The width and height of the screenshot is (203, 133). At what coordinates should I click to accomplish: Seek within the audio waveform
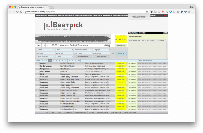pos(73,39)
